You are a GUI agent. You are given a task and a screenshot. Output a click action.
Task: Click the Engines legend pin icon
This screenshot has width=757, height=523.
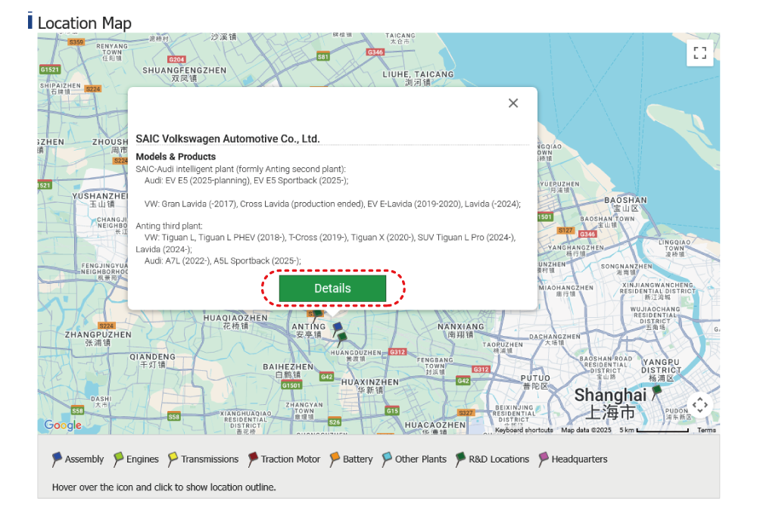pyautogui.click(x=118, y=459)
